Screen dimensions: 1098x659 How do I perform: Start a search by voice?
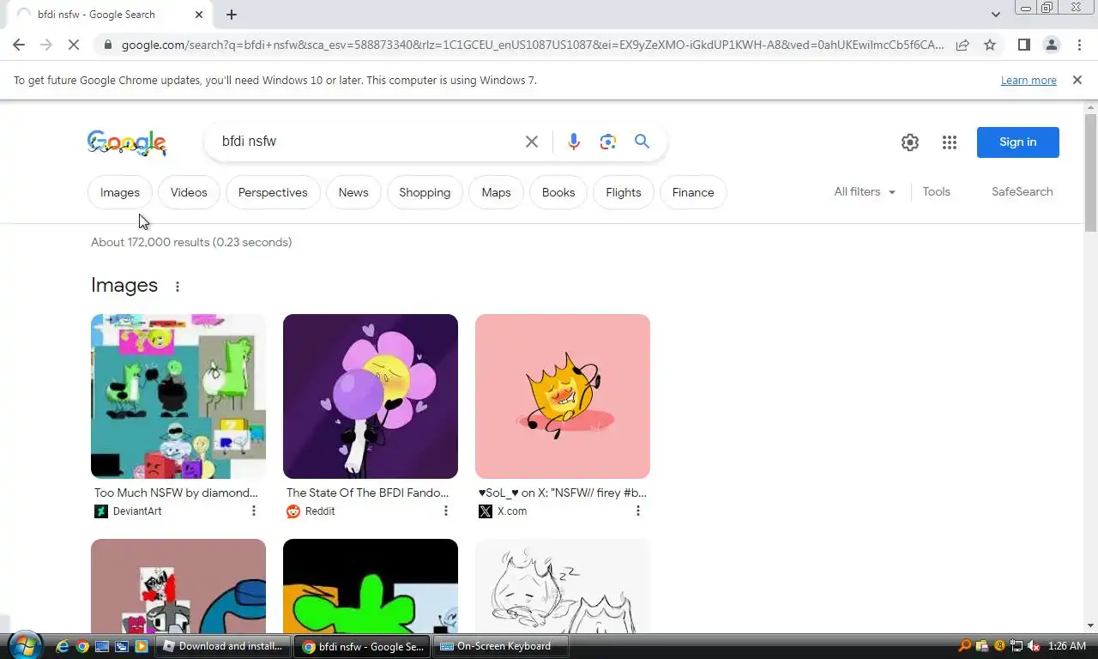pyautogui.click(x=574, y=142)
